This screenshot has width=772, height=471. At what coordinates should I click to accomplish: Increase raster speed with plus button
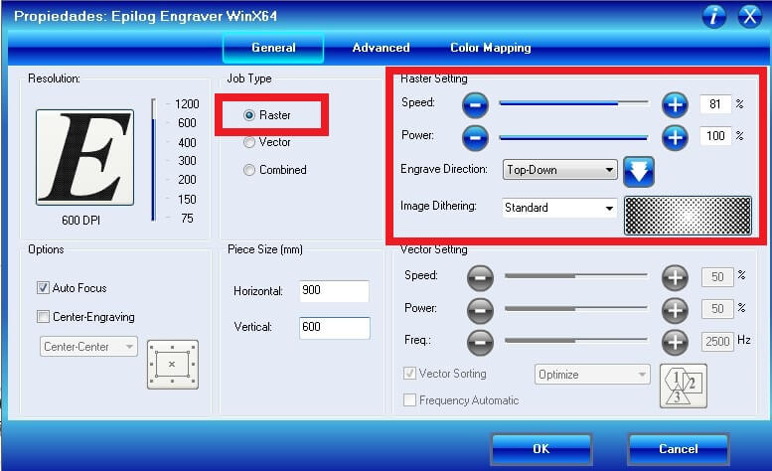pyautogui.click(x=675, y=104)
